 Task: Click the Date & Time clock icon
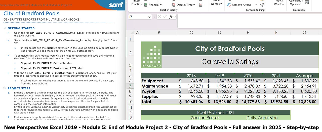[x=174, y=5]
